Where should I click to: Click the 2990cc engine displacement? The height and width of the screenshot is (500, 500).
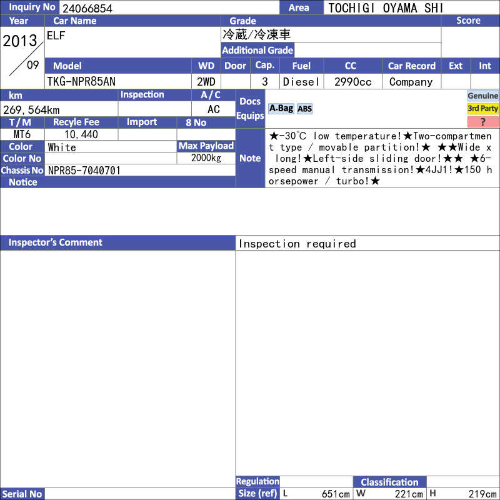[352, 82]
